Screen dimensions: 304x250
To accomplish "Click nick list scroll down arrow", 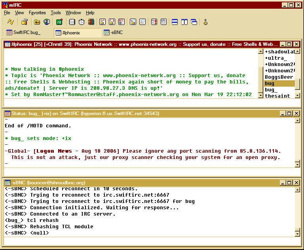I will [x=297, y=96].
